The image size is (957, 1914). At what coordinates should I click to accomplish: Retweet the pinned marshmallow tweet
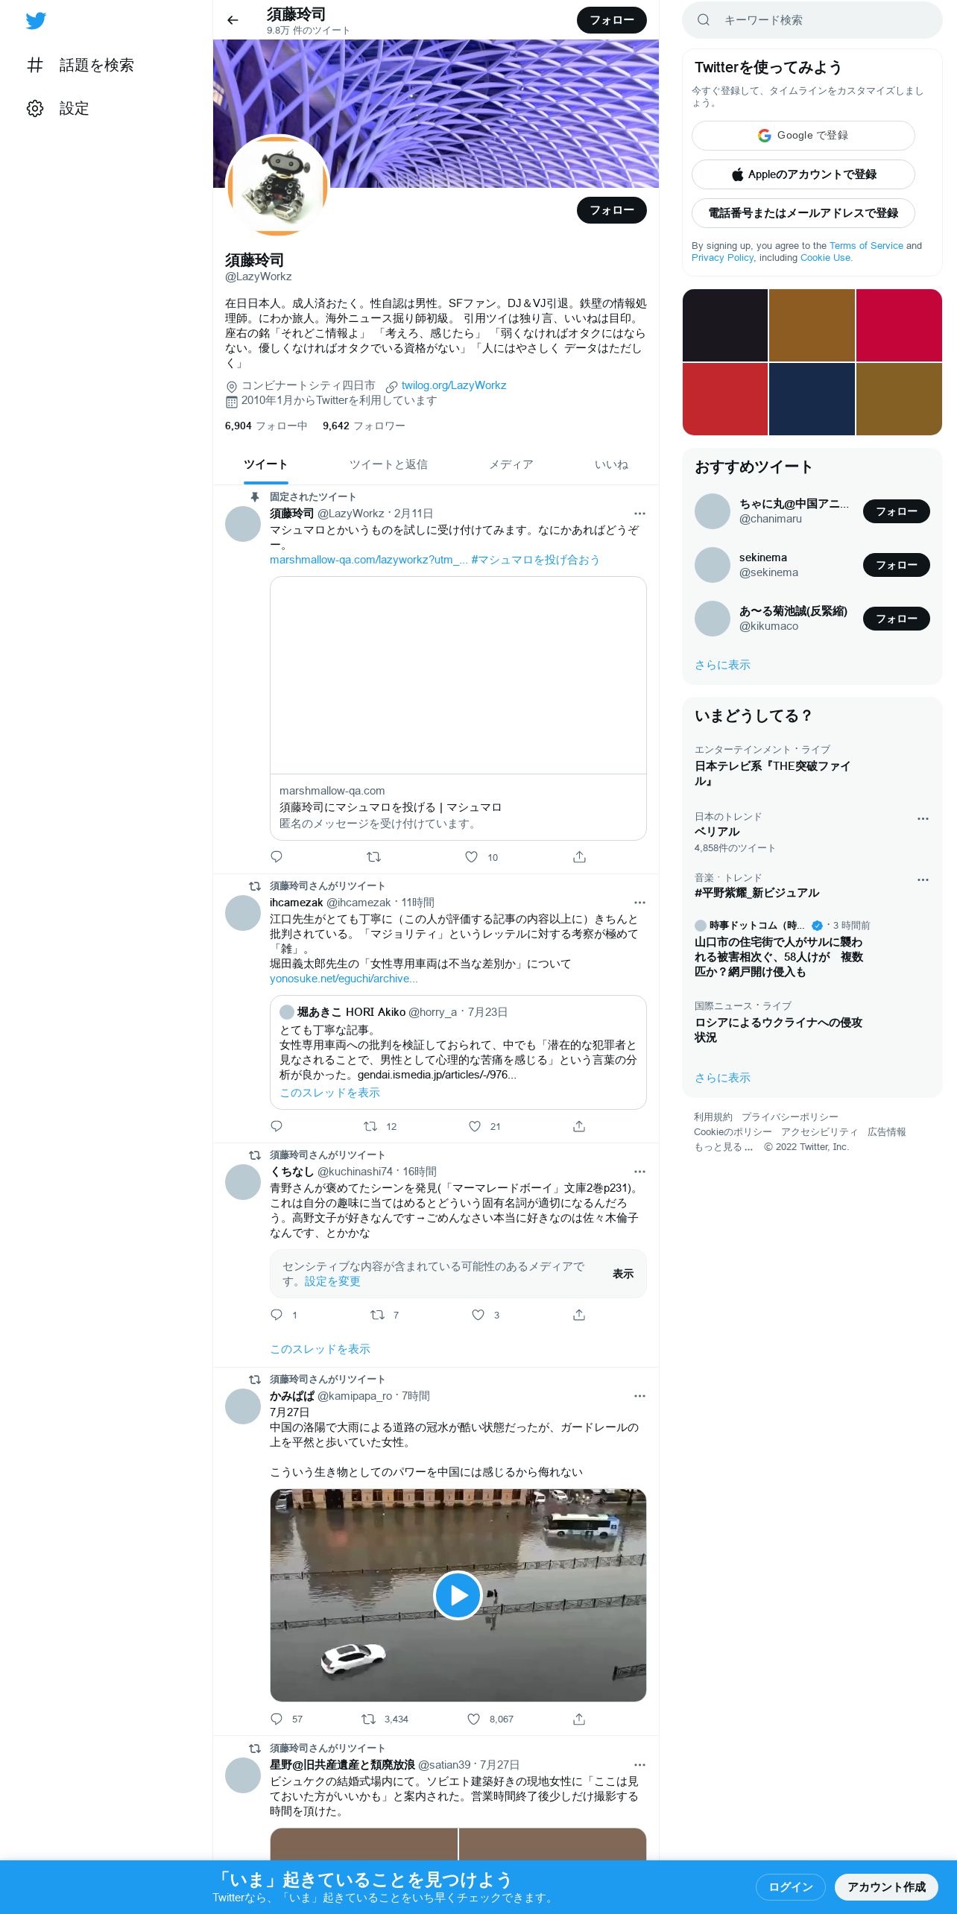(374, 857)
